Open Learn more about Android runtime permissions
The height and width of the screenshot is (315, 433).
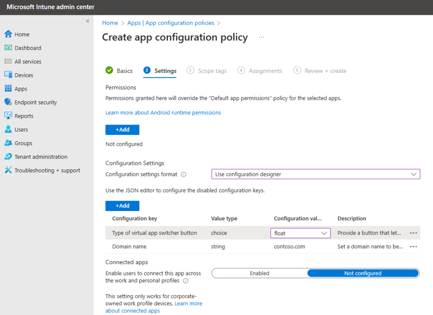[163, 113]
